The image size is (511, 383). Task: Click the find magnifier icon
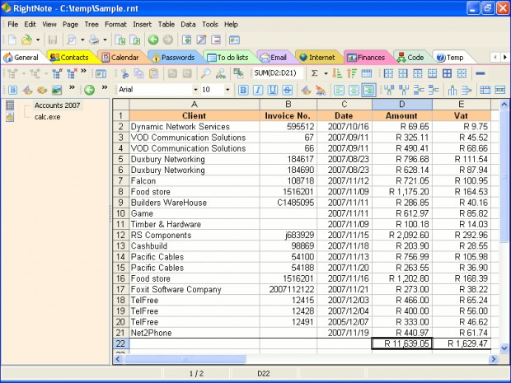coord(206,73)
